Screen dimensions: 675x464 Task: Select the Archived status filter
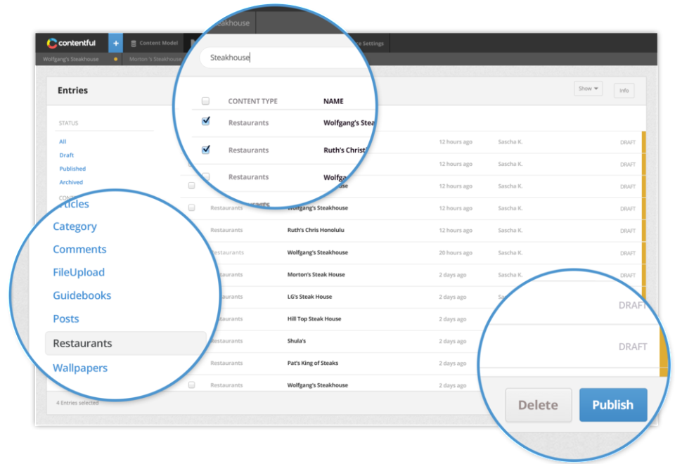click(x=71, y=182)
